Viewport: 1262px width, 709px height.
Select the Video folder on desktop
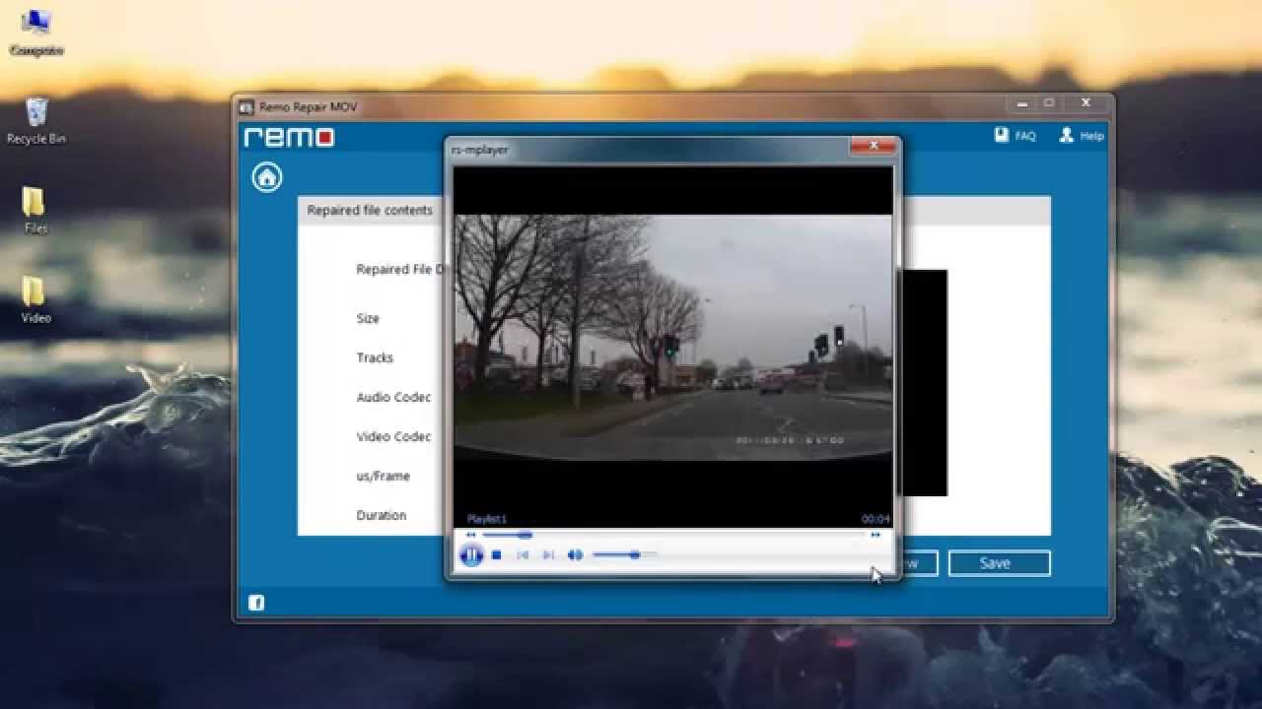pyautogui.click(x=35, y=299)
